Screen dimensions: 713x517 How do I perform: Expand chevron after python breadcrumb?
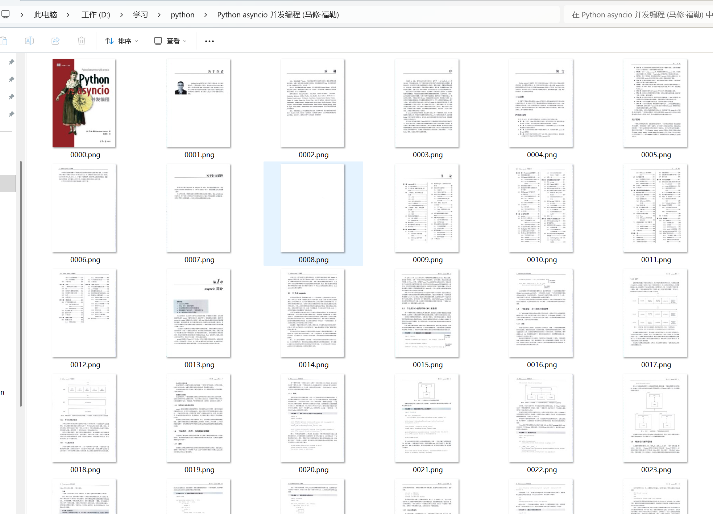click(x=206, y=15)
